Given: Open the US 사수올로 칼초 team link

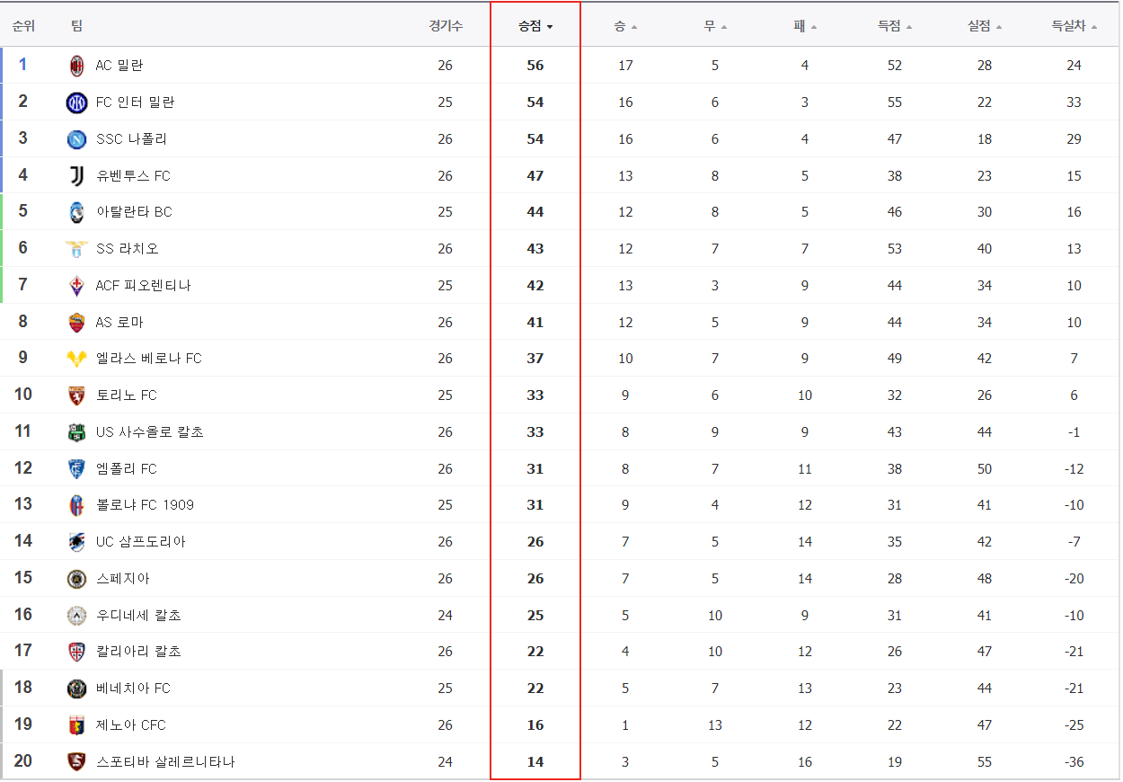Looking at the screenshot, I should 149,432.
